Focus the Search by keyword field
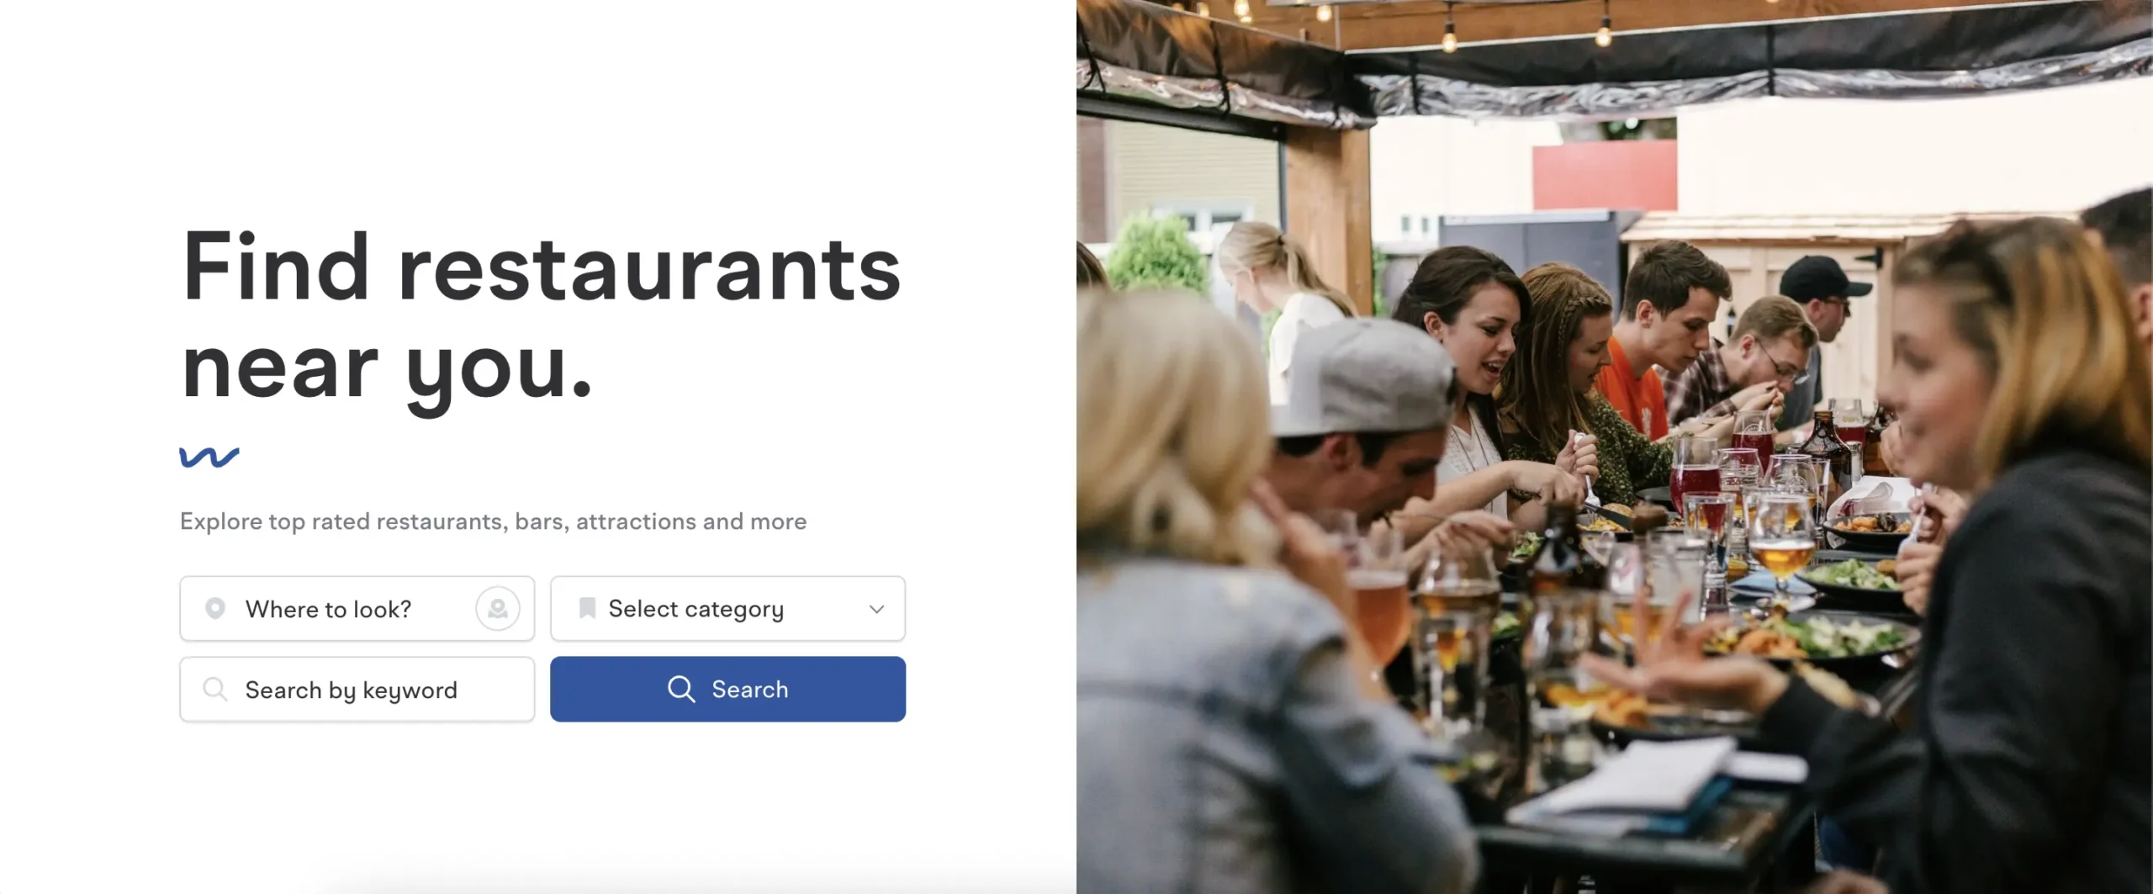 click(x=357, y=689)
